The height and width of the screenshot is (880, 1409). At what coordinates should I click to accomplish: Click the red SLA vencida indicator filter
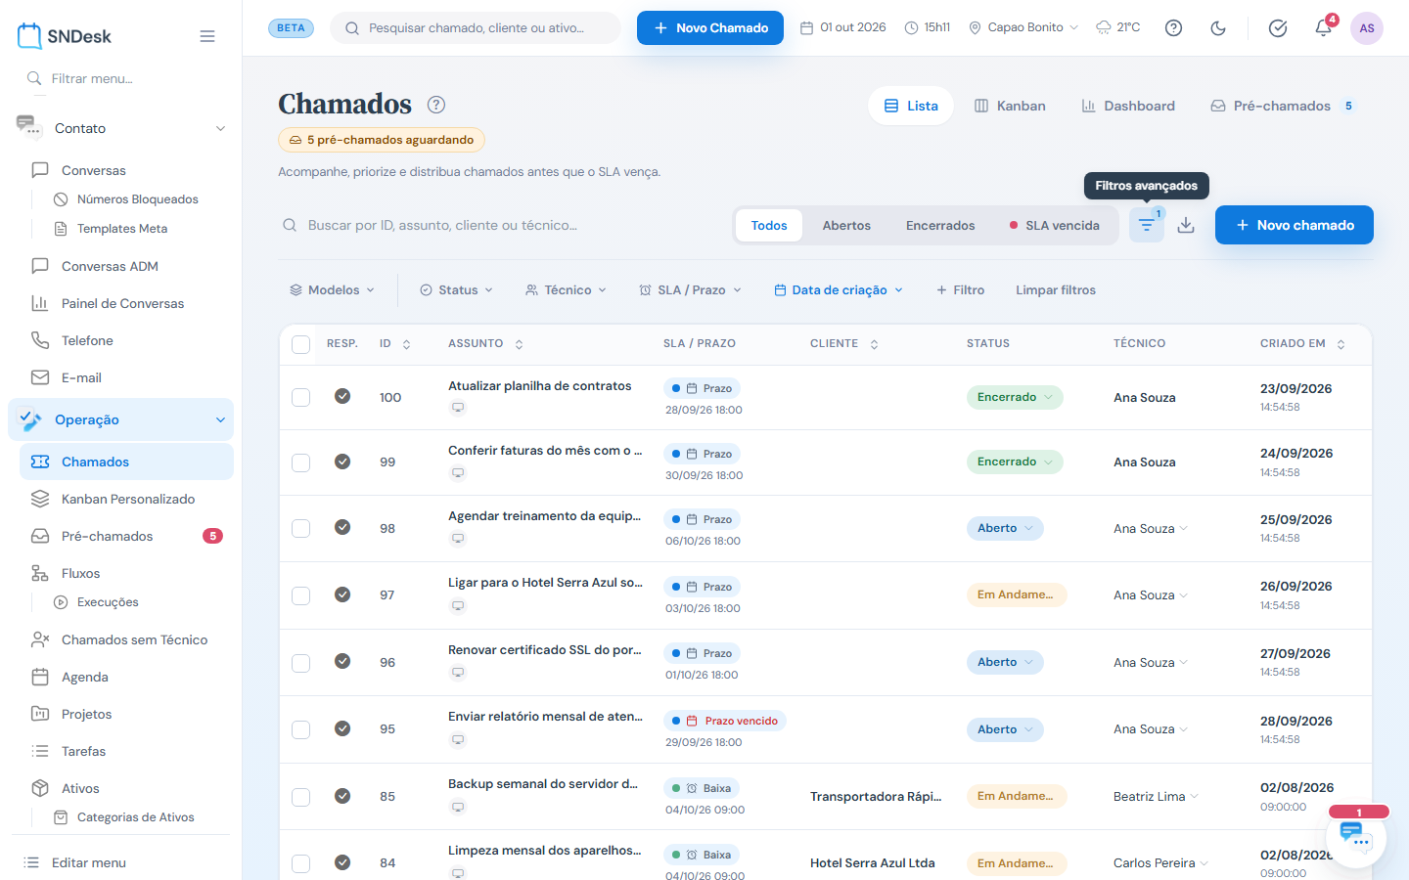1054,225
